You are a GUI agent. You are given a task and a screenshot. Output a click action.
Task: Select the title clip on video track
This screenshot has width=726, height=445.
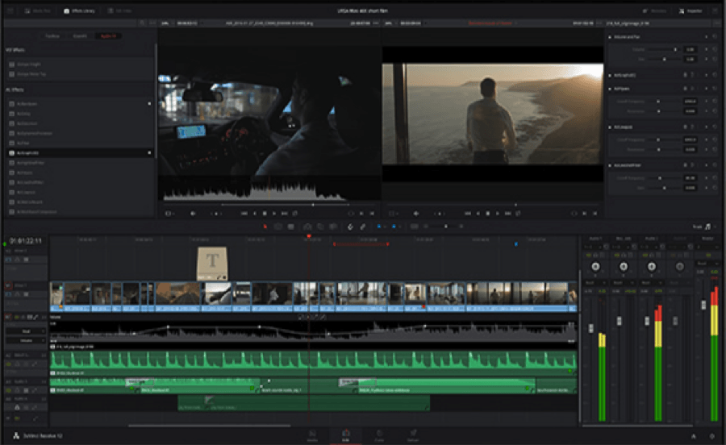click(x=212, y=263)
